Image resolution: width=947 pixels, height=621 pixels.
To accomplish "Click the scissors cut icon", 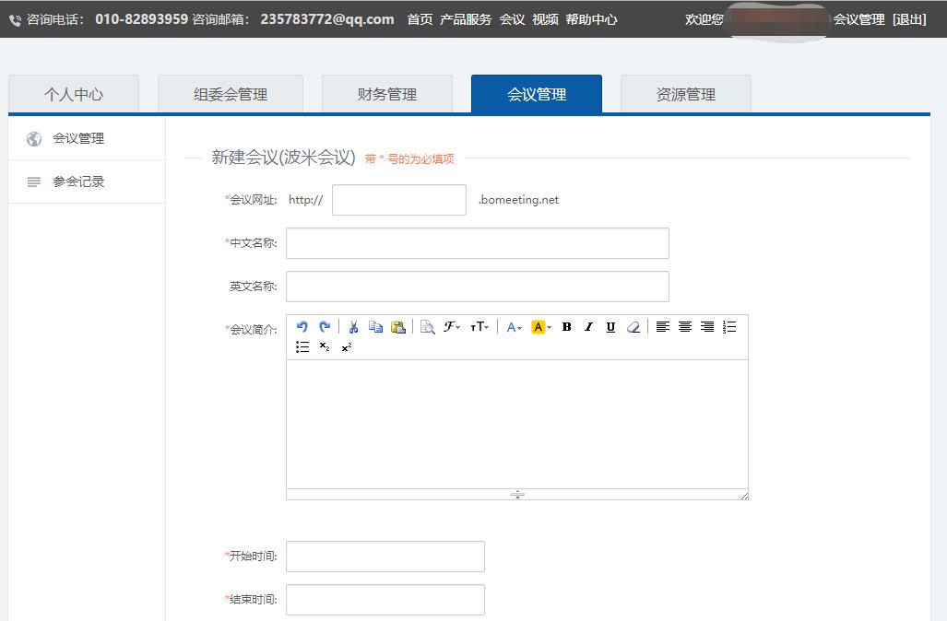I will pos(353,327).
